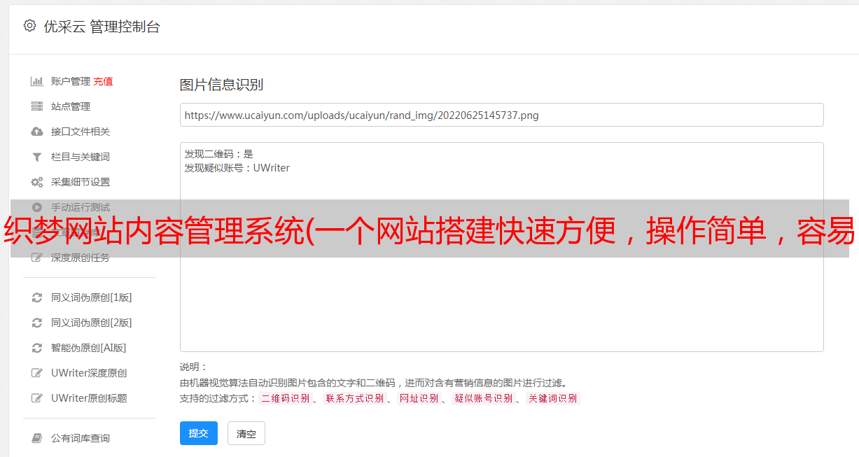Click the 优采云 管理控制台 title

coord(102,27)
